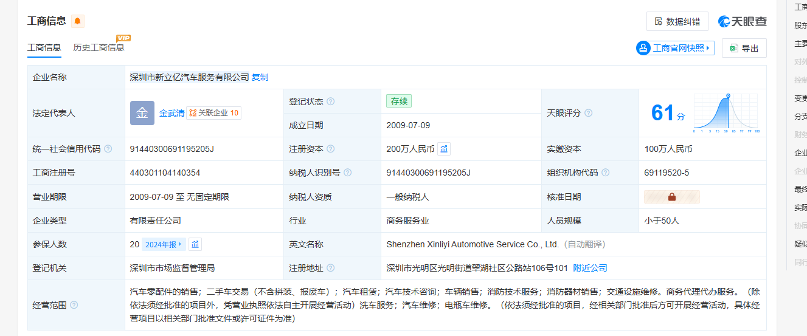The width and height of the screenshot is (807, 336).
Task: Click the orange bell alert icon
Action: click(78, 21)
